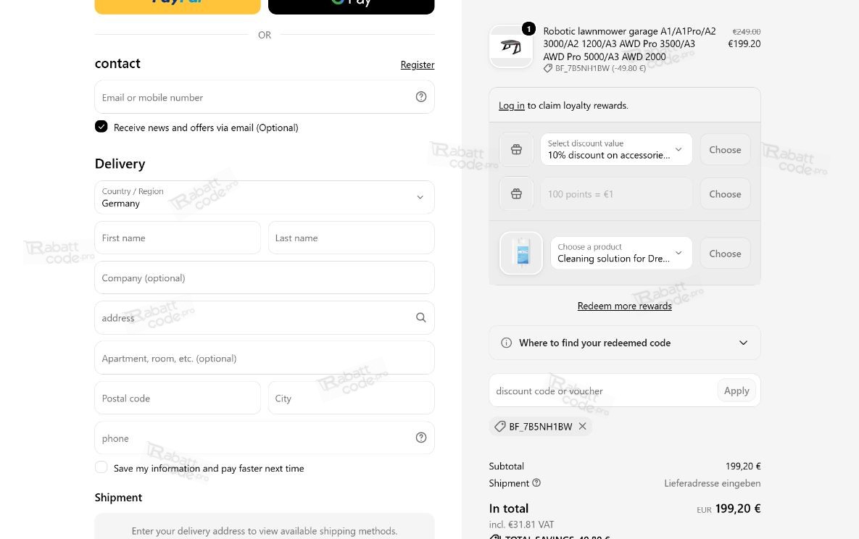
Task: Click the cleaning solution product thumbnail
Action: coord(521,253)
